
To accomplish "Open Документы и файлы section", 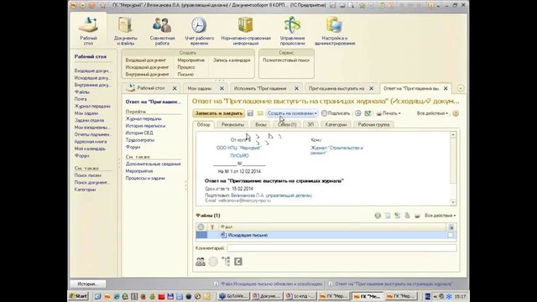I will [x=126, y=31].
